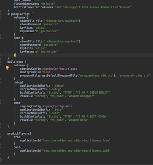
Task: Click "my_name" string on Anupam Debugger line
Action: point(57,96)
